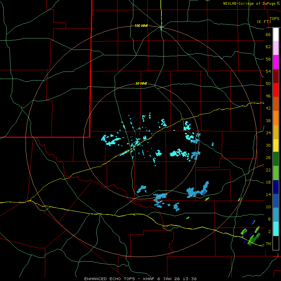Click the "46" legend value

[x=268, y=96]
